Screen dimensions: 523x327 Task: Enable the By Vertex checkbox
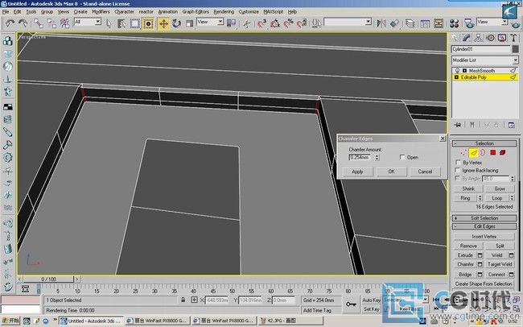click(458, 163)
